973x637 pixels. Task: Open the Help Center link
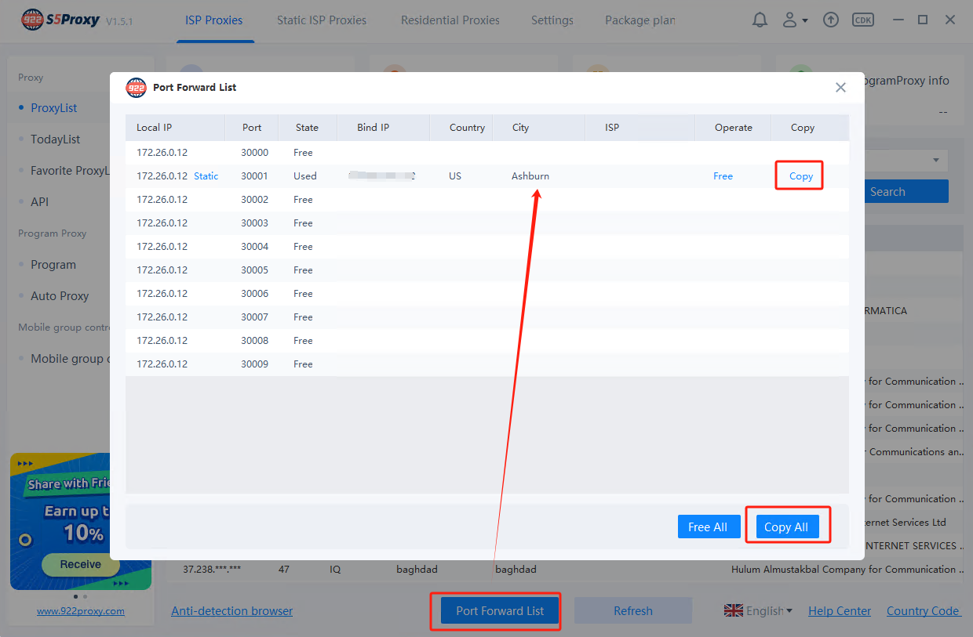(x=840, y=611)
